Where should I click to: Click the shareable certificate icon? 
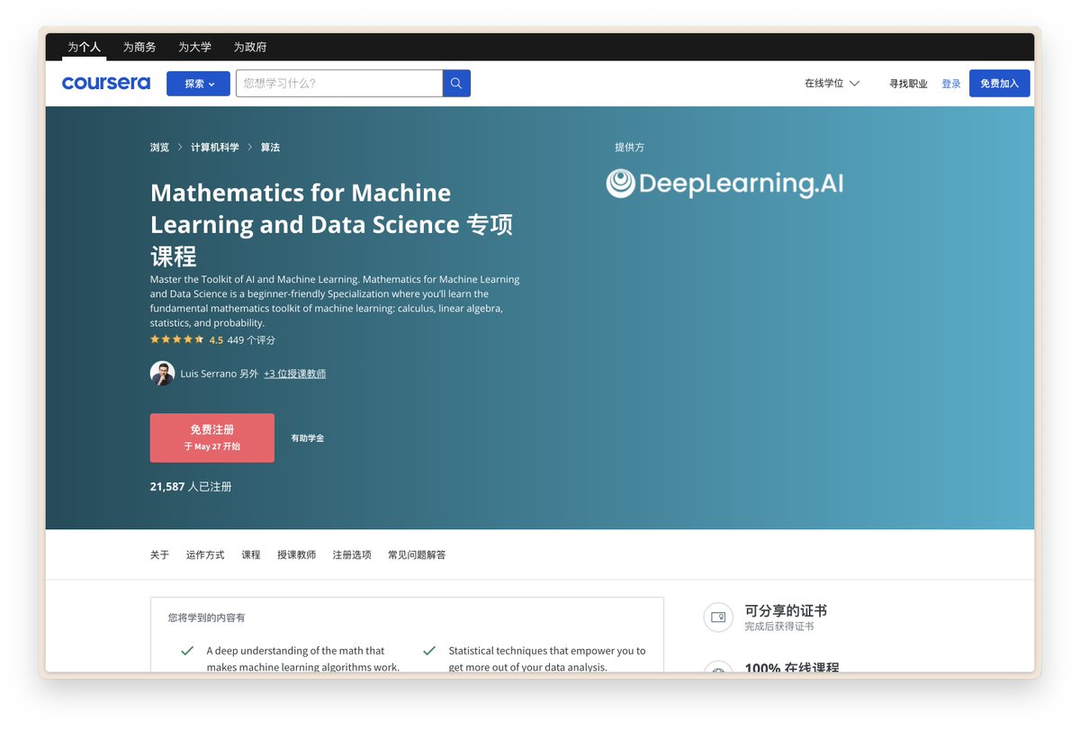[718, 617]
